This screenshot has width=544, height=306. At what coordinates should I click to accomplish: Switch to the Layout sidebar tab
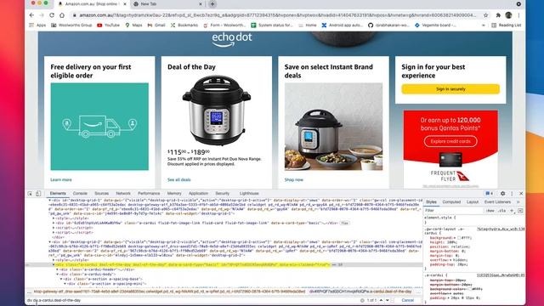pyautogui.click(x=473, y=202)
